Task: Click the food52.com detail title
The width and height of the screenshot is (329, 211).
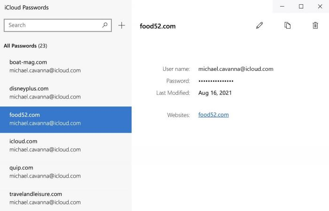Action: [x=157, y=26]
